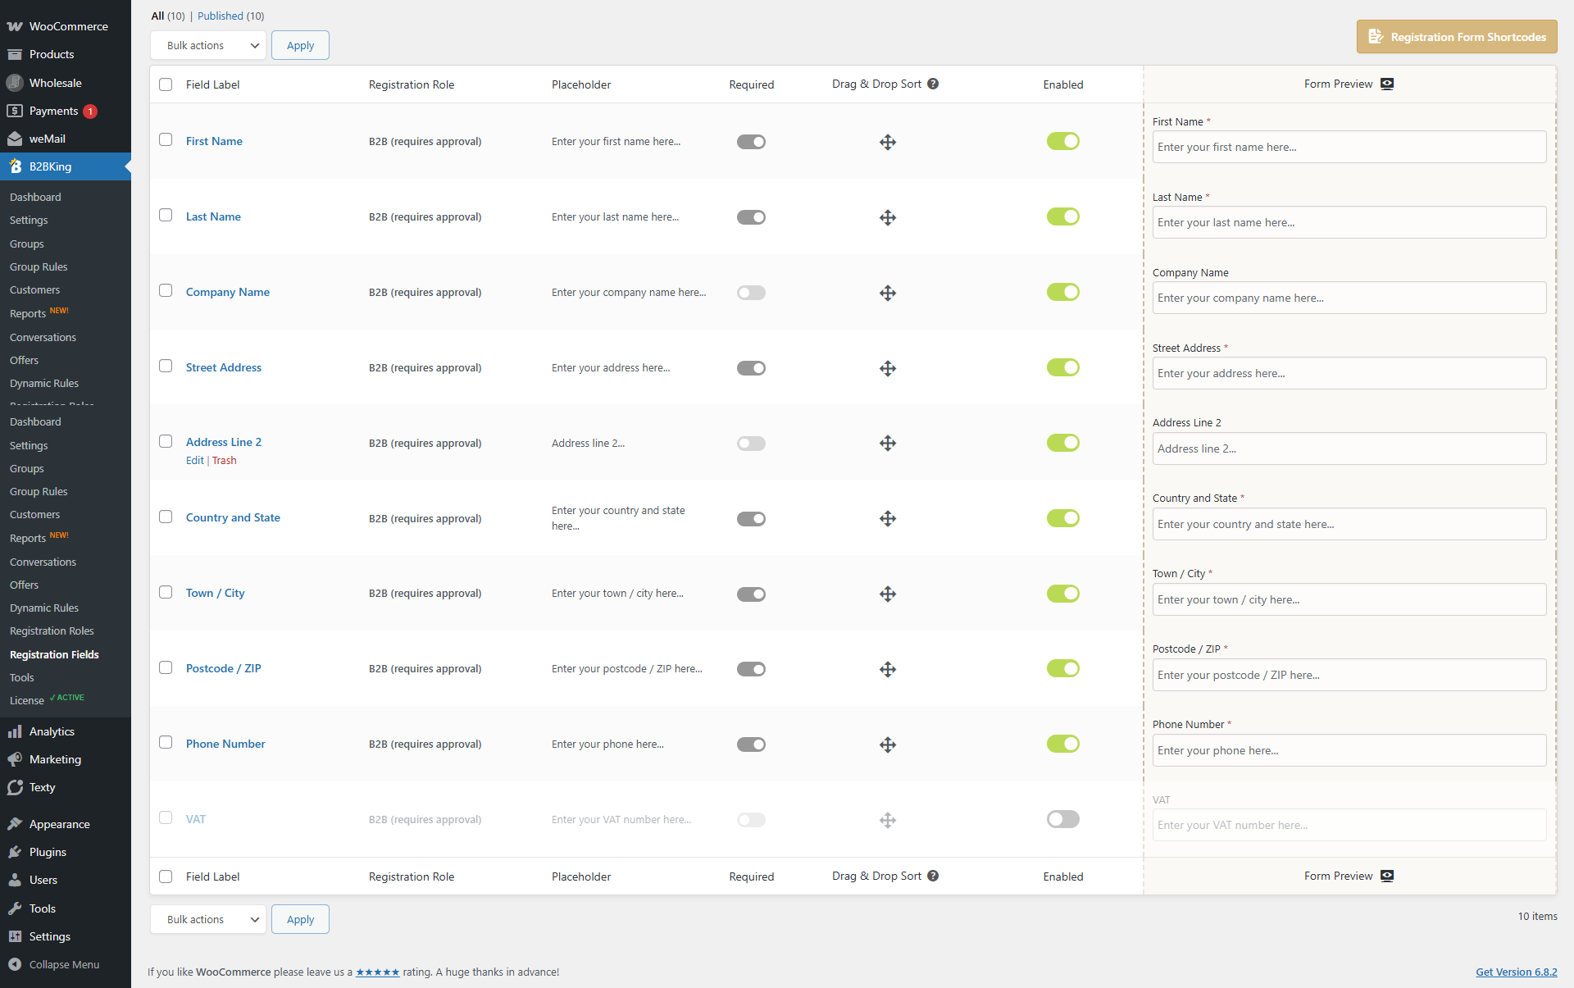Open the bottom Bulk actions dropdown
This screenshot has width=1574, height=988.
[x=208, y=919]
